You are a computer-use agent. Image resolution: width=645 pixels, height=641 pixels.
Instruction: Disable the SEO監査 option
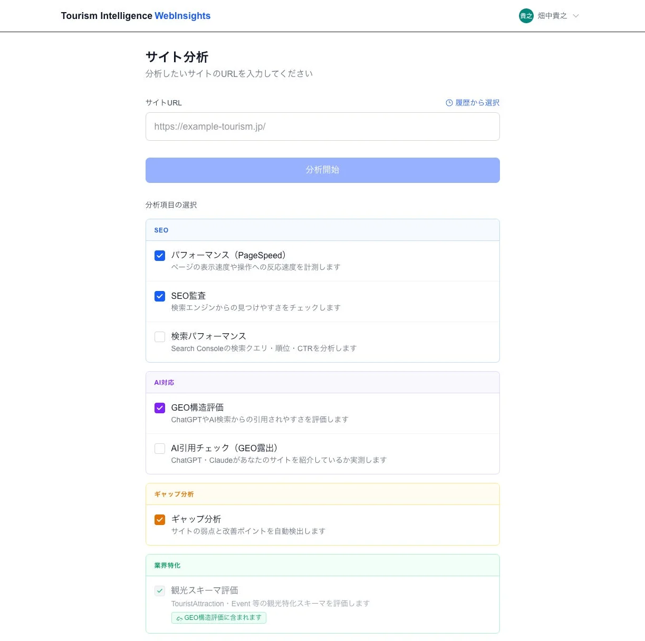(x=160, y=296)
